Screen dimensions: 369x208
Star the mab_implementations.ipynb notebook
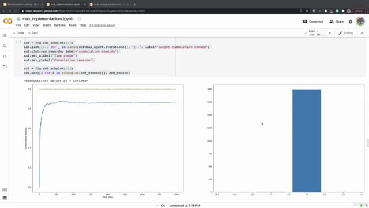click(x=79, y=19)
